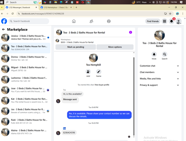The width and height of the screenshot is (186, 141).
Task: Open Lashonna conversation in list
Action: click(x=25, y=79)
